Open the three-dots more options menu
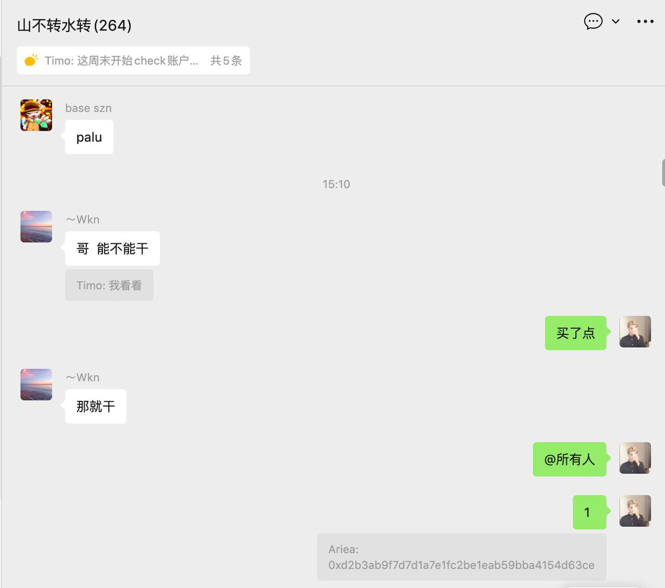This screenshot has height=588, width=665. click(645, 22)
